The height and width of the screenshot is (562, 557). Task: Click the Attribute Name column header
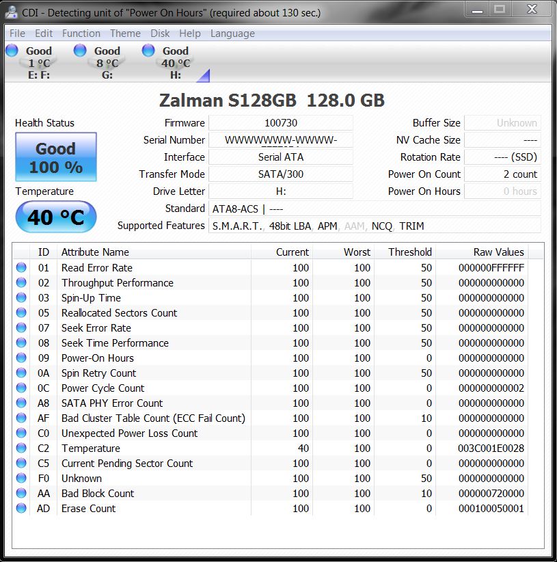click(154, 252)
